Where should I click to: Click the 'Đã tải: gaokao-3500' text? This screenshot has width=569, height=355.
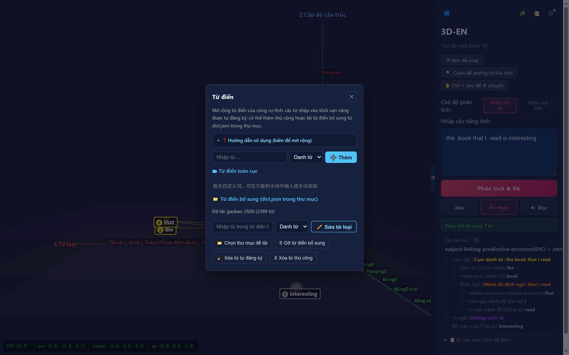tap(243, 211)
